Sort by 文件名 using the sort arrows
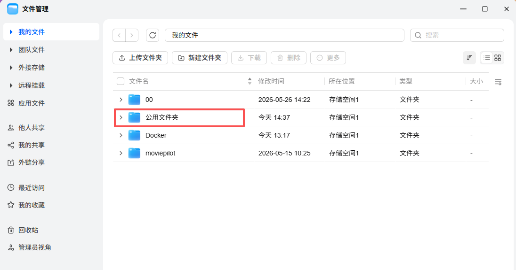The width and height of the screenshot is (516, 270). pyautogui.click(x=250, y=81)
